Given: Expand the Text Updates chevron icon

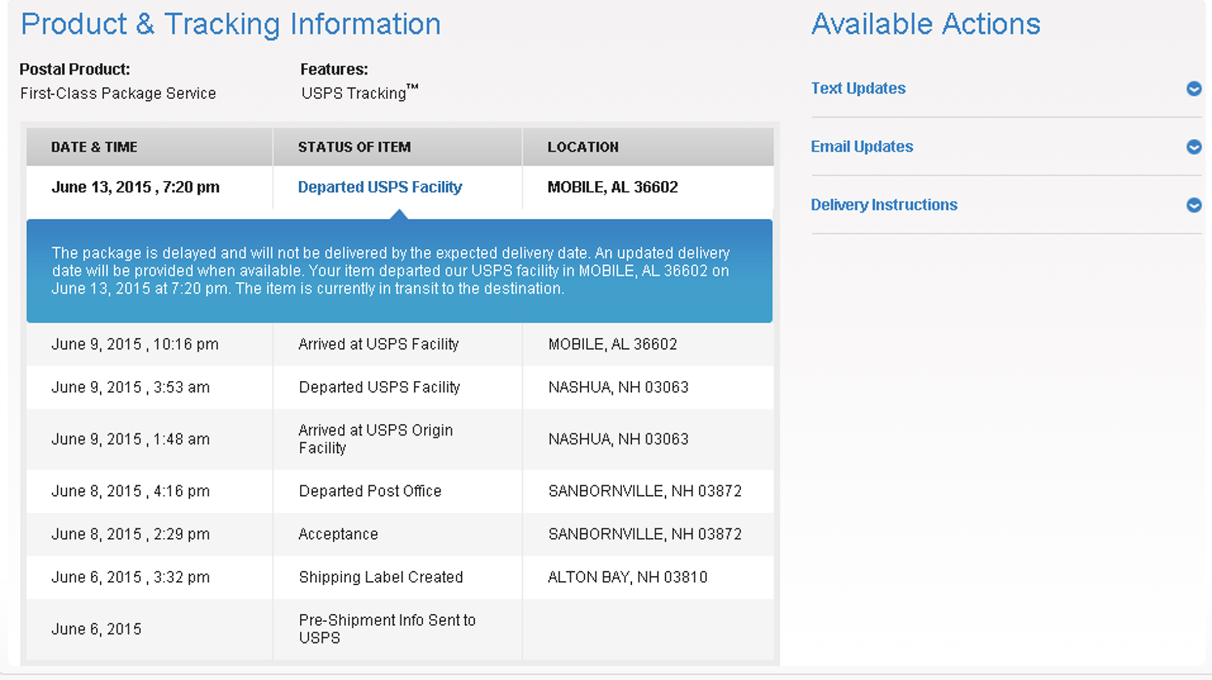Looking at the screenshot, I should click(1194, 89).
